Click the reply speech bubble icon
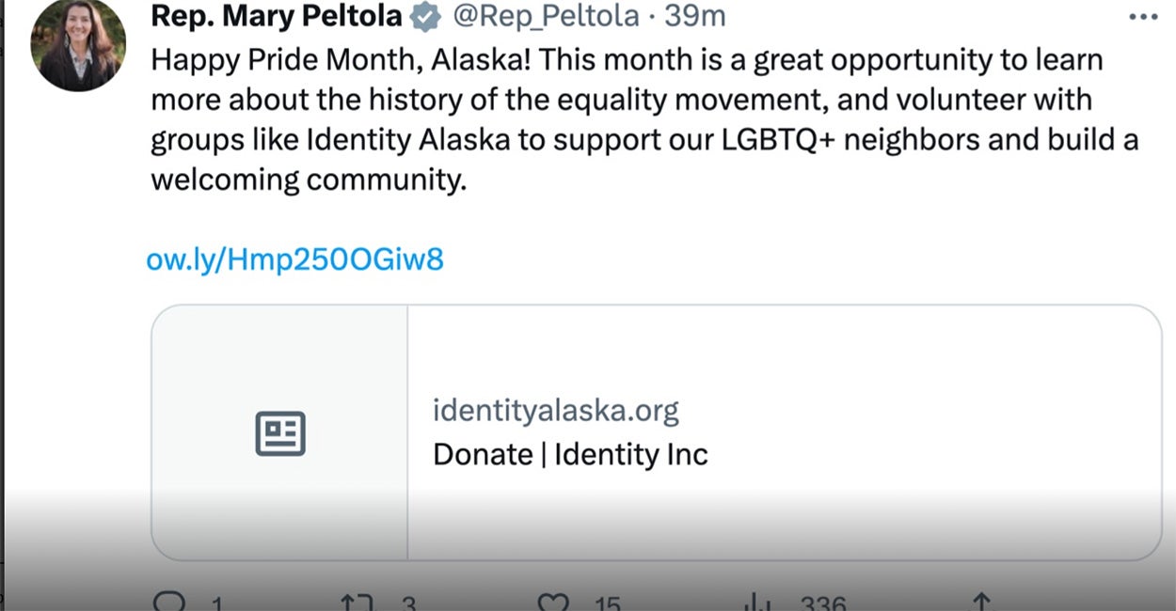 point(169,603)
